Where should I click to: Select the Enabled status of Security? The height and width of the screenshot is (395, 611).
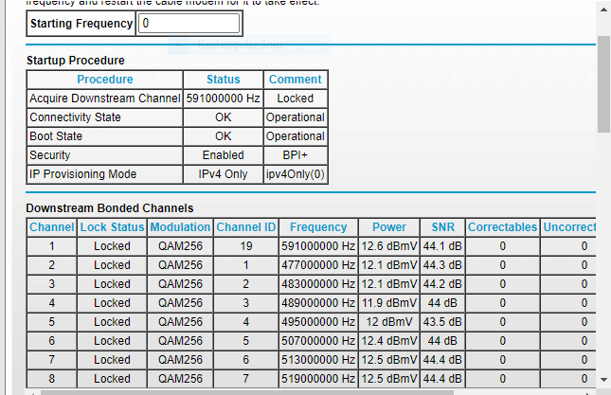tap(224, 155)
